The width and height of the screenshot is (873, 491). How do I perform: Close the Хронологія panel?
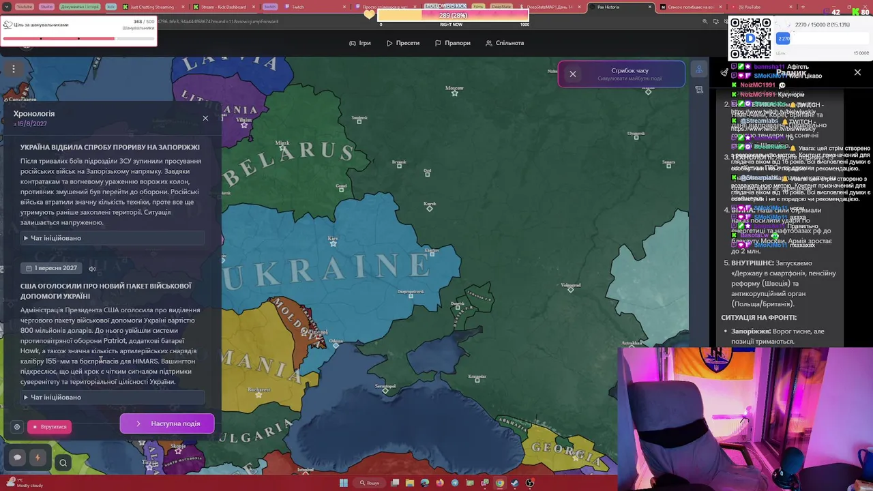coord(205,118)
